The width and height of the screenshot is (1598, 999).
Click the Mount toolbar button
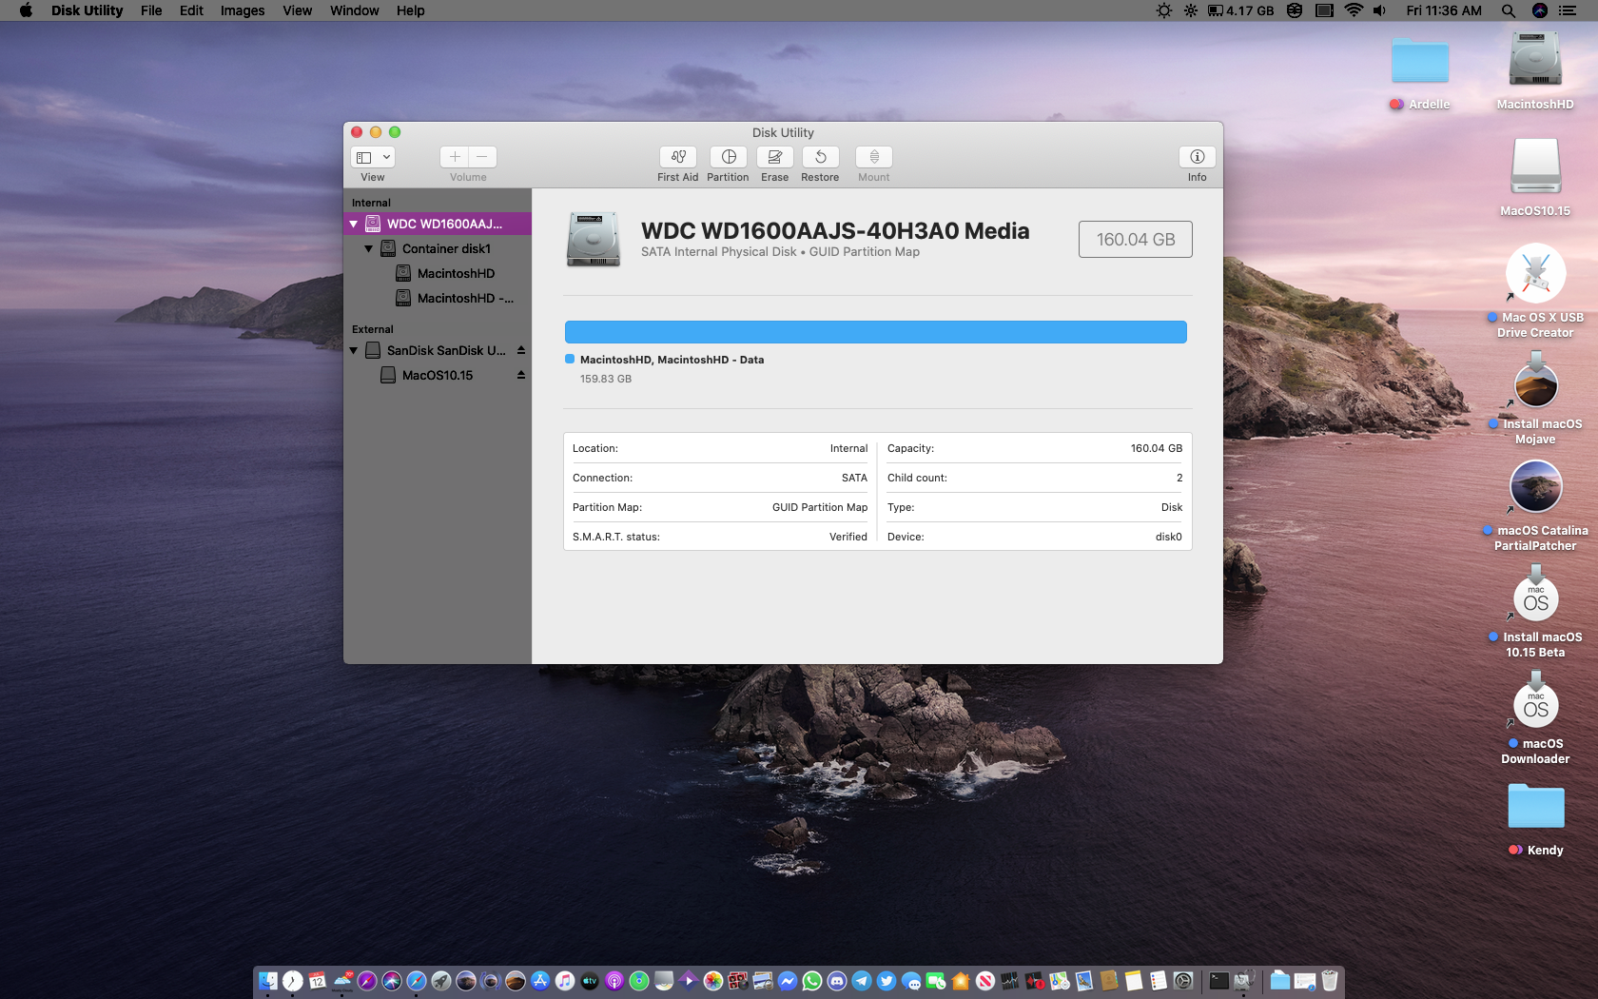click(874, 157)
